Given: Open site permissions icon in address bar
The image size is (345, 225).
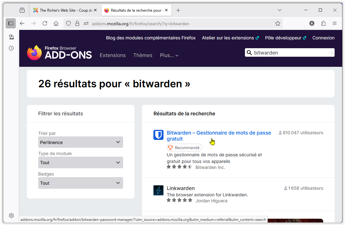Looking at the screenshot, I should 86,24.
